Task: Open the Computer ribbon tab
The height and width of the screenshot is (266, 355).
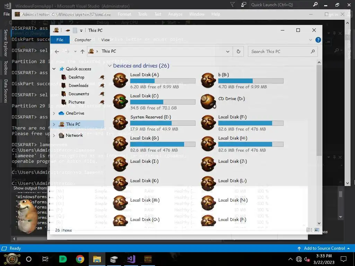Action: (83, 40)
